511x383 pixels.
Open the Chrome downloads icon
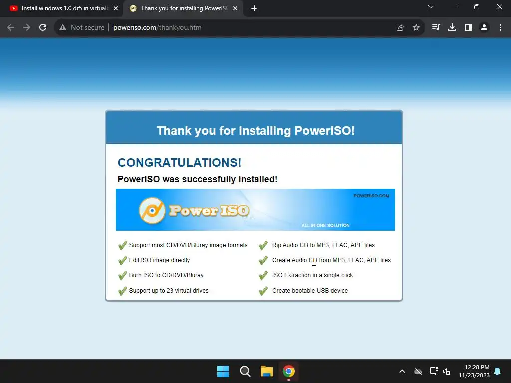(452, 28)
